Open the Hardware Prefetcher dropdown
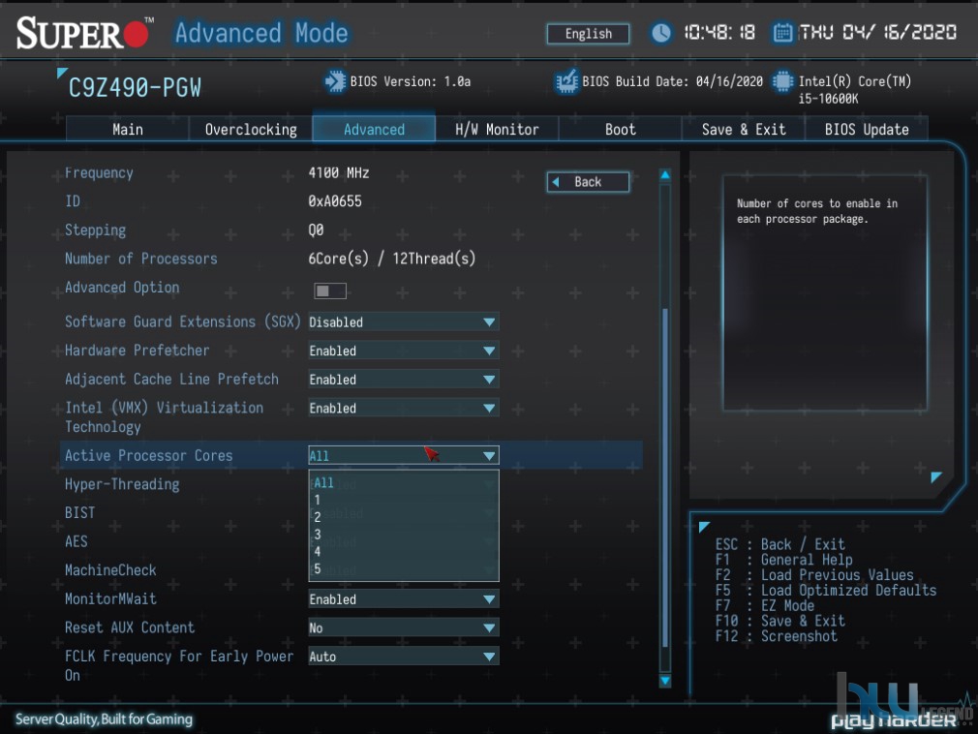 point(404,351)
